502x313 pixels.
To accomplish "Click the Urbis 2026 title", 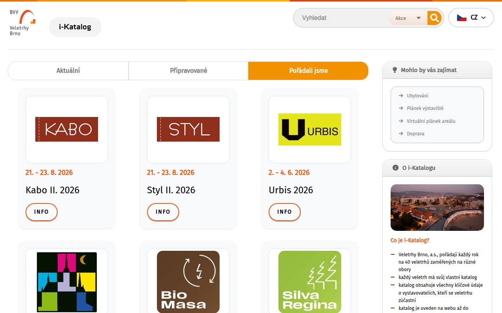I will pyautogui.click(x=291, y=190).
